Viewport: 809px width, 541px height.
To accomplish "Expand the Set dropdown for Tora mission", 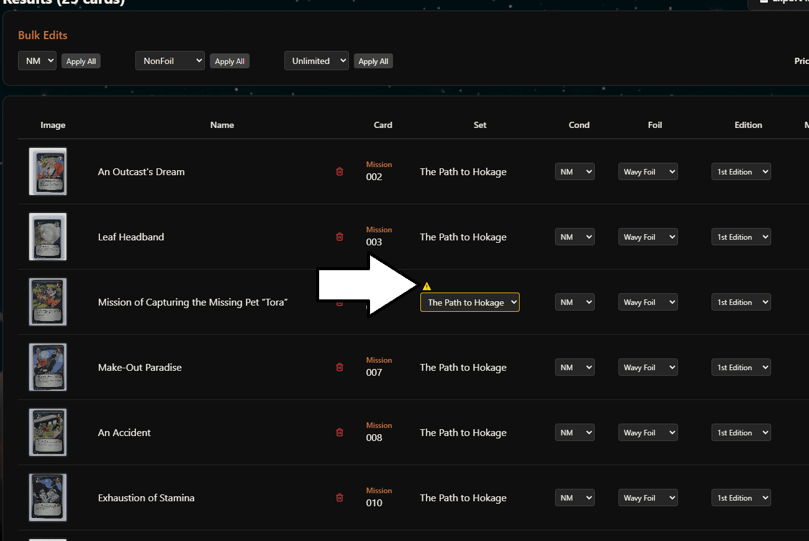I will coord(470,302).
